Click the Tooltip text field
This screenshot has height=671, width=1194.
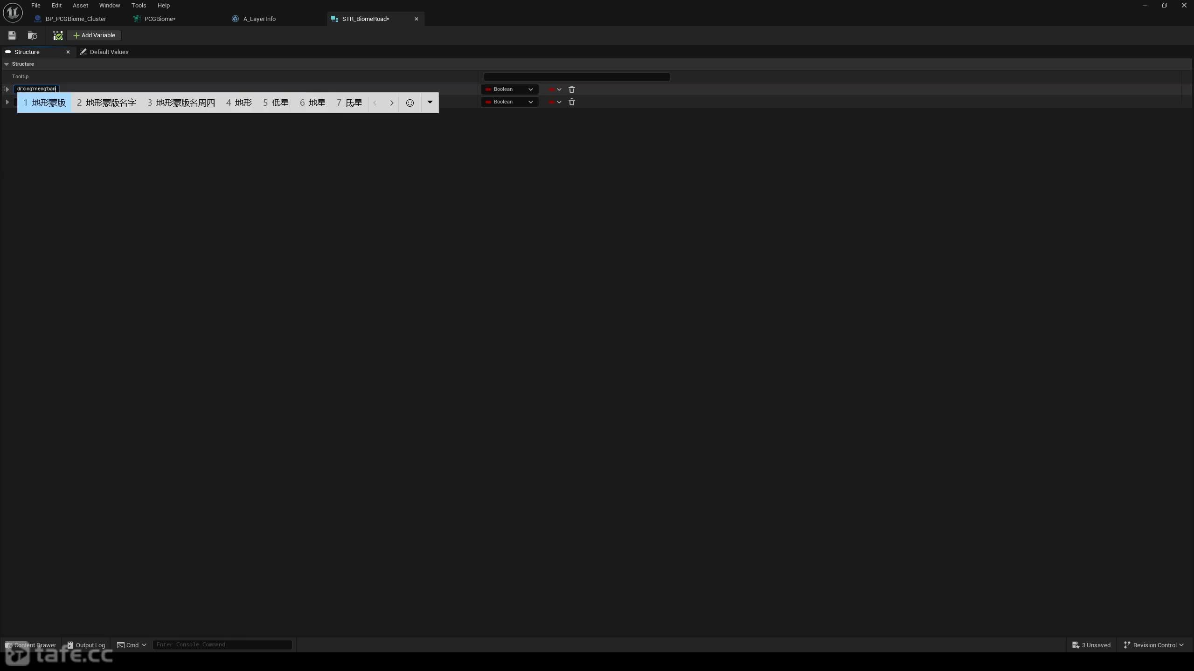click(576, 77)
